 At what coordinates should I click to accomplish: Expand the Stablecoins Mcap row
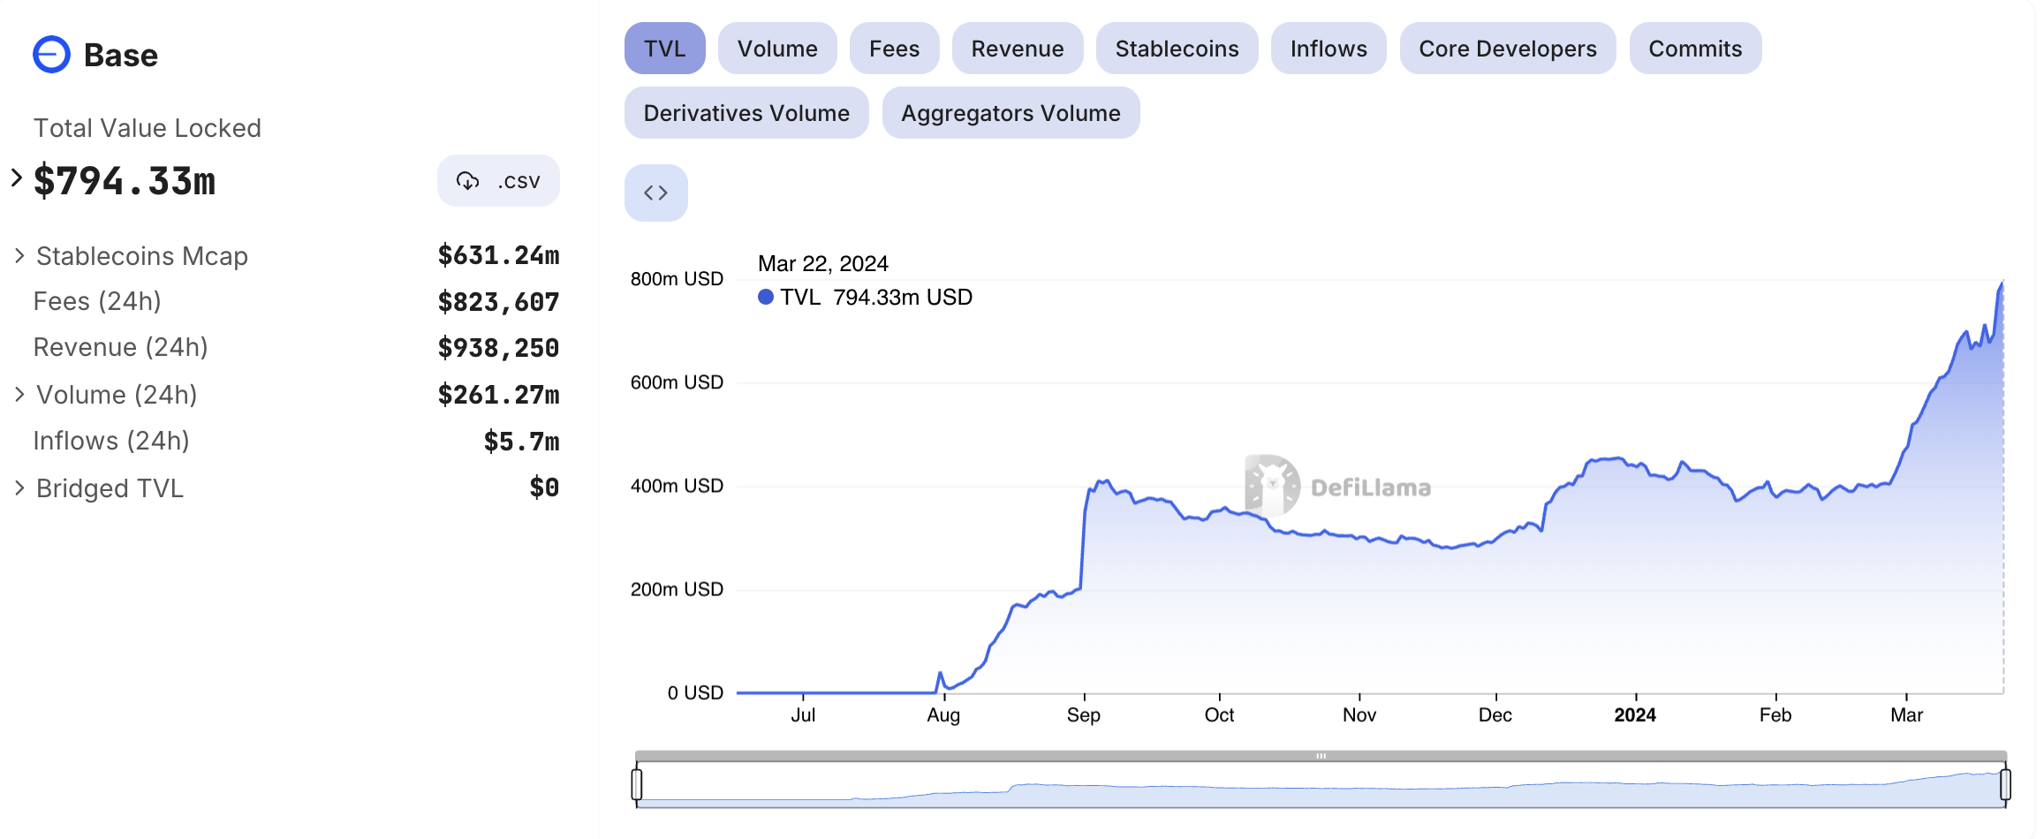[x=19, y=256]
